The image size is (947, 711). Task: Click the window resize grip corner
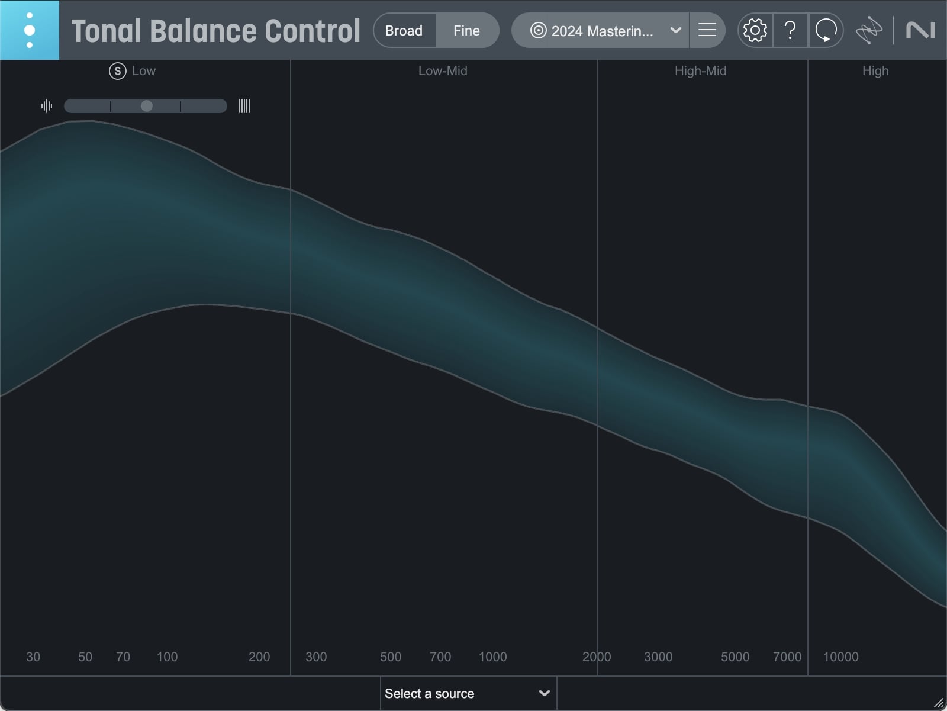coord(939,703)
